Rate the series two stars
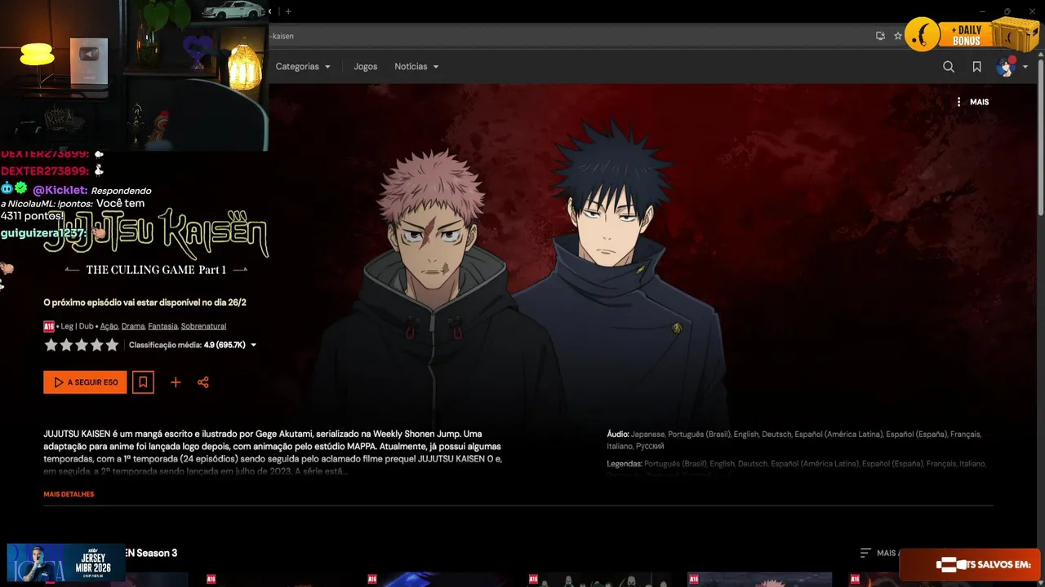This screenshot has height=587, width=1045. 66,345
